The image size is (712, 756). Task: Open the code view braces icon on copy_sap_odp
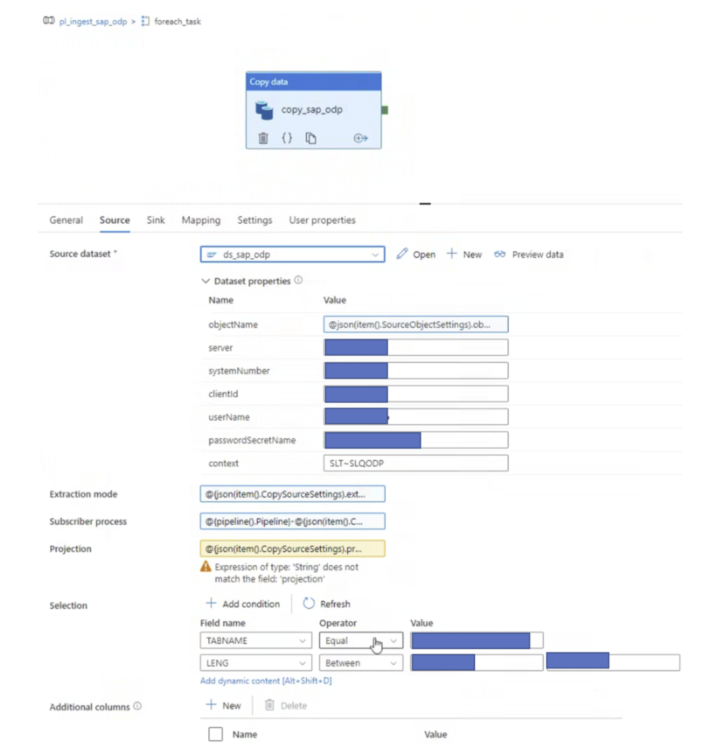pyautogui.click(x=286, y=138)
